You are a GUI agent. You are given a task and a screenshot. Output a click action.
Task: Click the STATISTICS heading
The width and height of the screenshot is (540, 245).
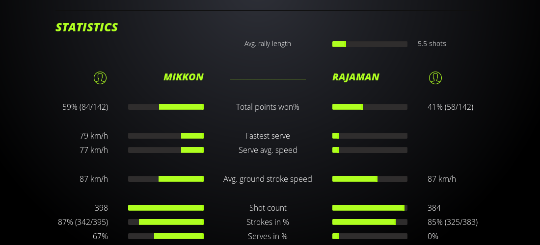87,27
